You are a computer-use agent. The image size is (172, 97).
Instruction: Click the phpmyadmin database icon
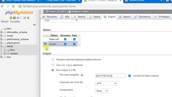coord(5,43)
